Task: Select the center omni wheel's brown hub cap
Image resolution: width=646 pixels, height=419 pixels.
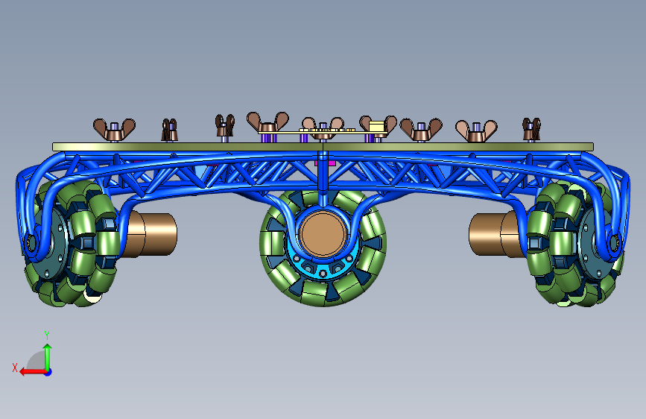Action: (323, 234)
